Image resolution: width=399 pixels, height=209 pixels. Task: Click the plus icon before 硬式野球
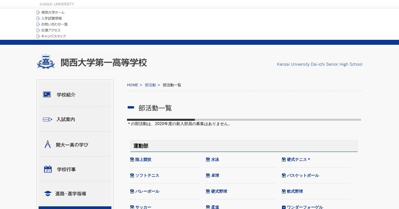pos(208,191)
